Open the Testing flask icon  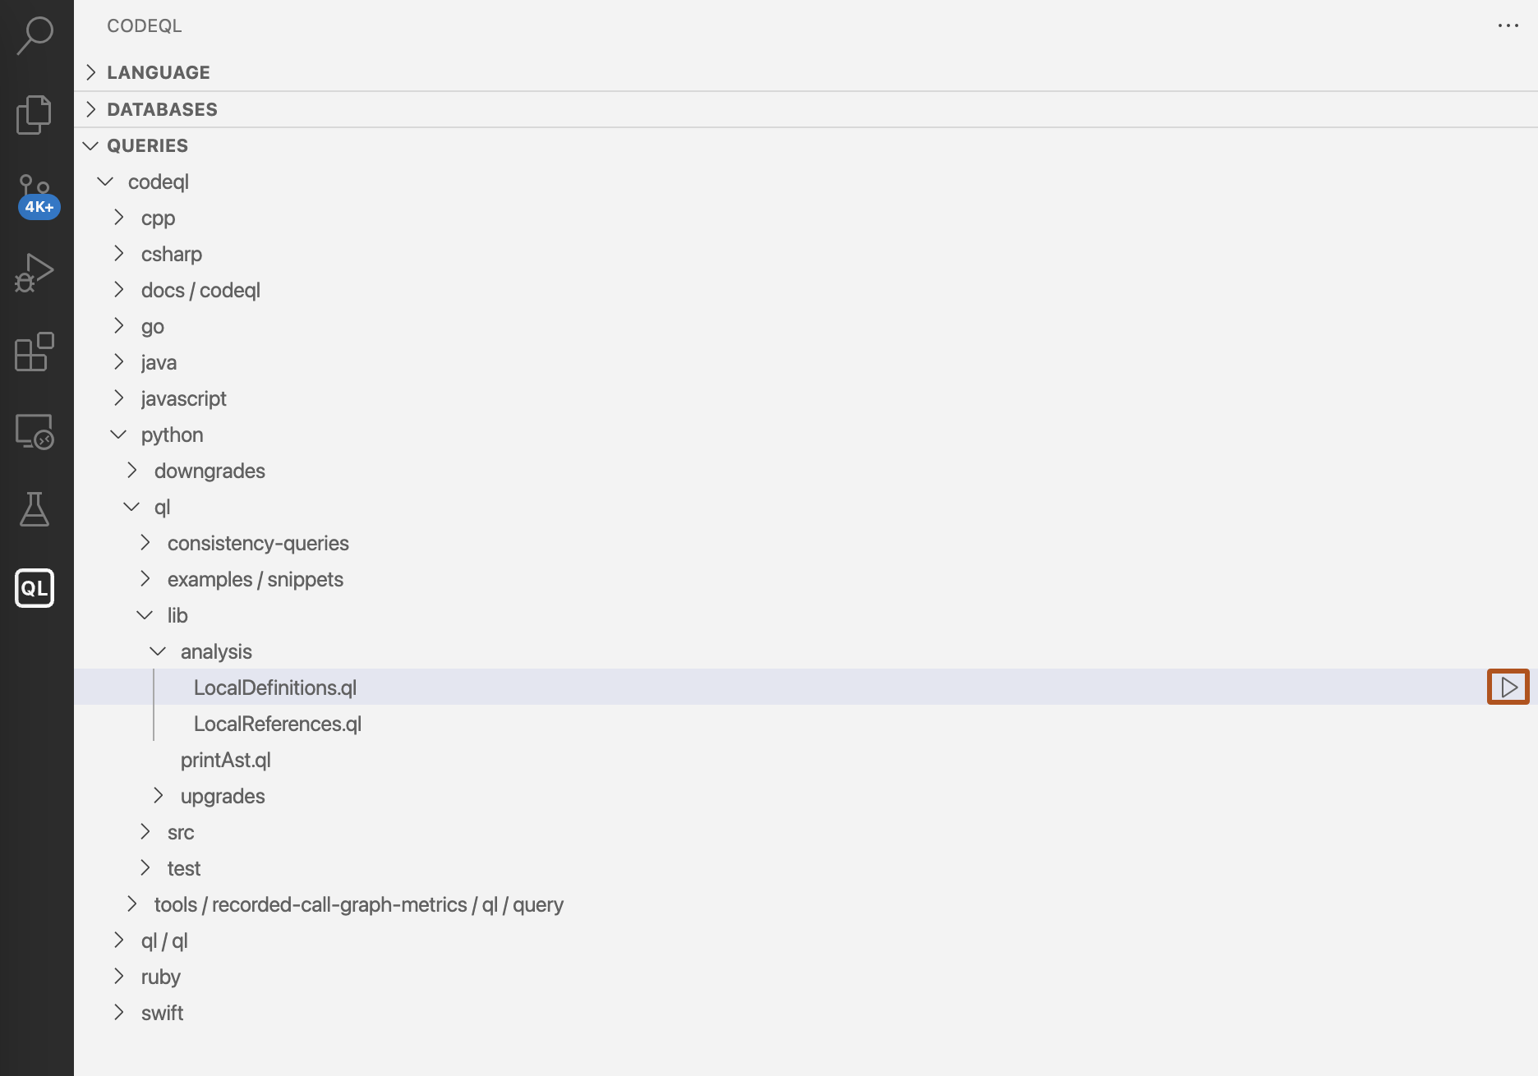click(x=34, y=509)
